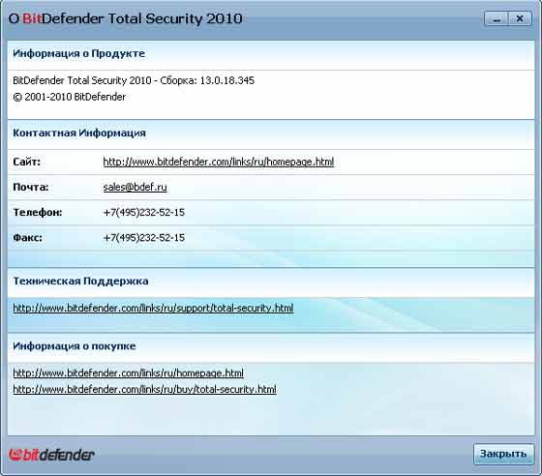Click the Почта: label
This screenshot has width=542, height=476.
pyautogui.click(x=31, y=187)
